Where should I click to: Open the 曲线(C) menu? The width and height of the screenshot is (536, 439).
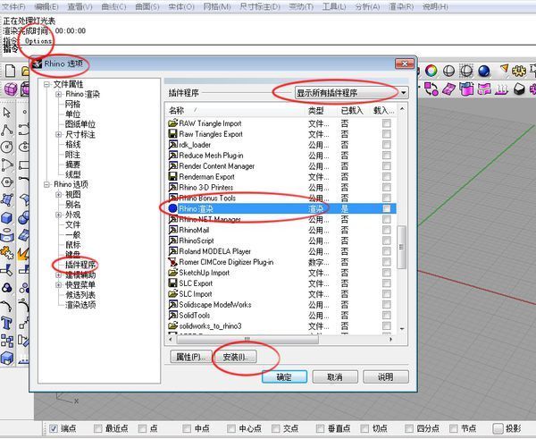(113, 6)
